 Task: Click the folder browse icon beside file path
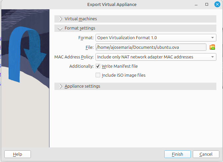[212, 47]
